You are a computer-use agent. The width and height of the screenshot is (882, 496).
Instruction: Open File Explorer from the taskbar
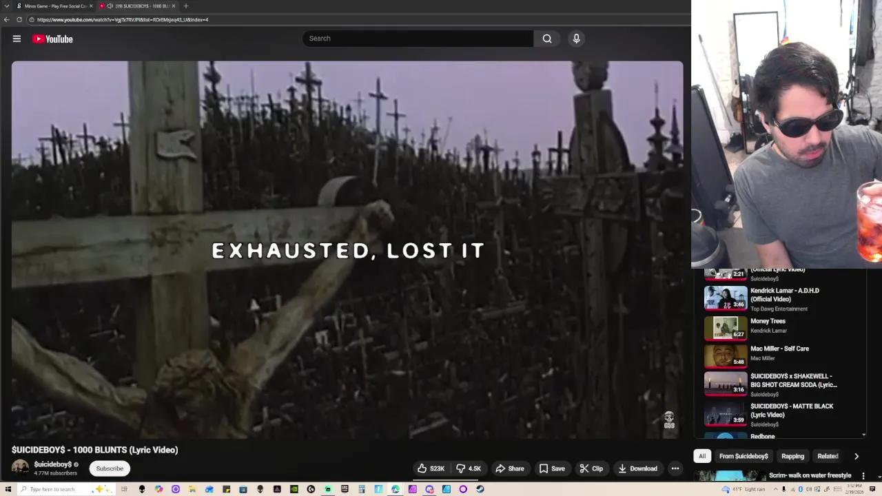192,489
